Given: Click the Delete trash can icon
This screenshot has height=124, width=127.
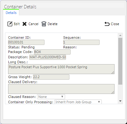Looking at the screenshot, I should pos(44,24).
